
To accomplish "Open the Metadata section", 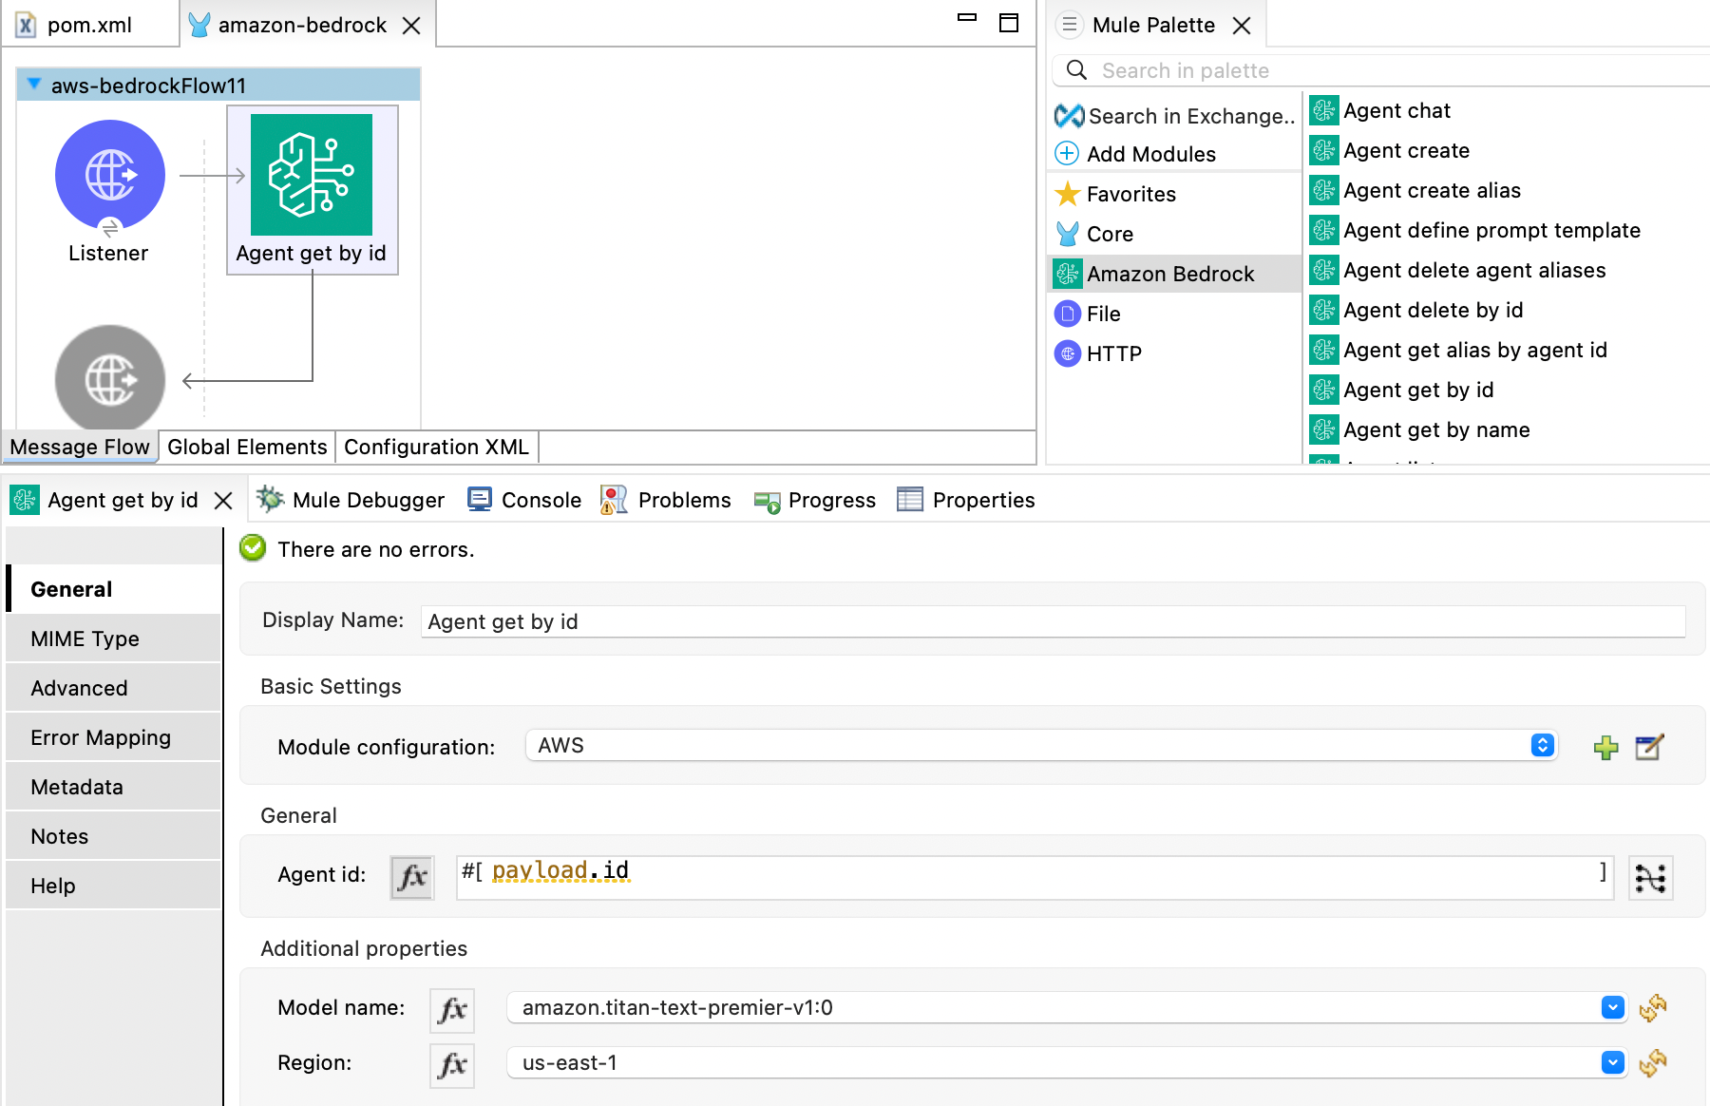I will click(x=114, y=787).
